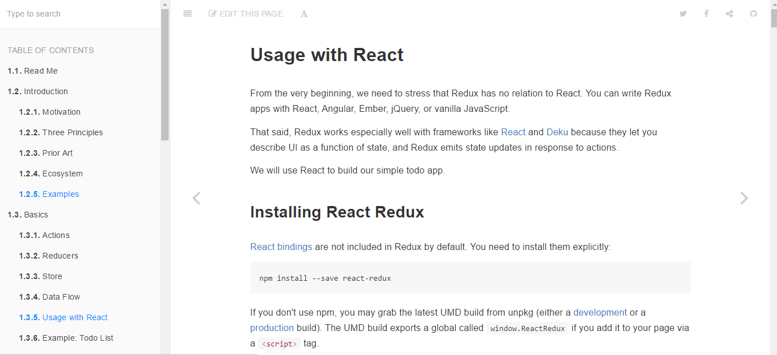The height and width of the screenshot is (355, 777).
Task: Open the font settings icon
Action: click(x=304, y=13)
